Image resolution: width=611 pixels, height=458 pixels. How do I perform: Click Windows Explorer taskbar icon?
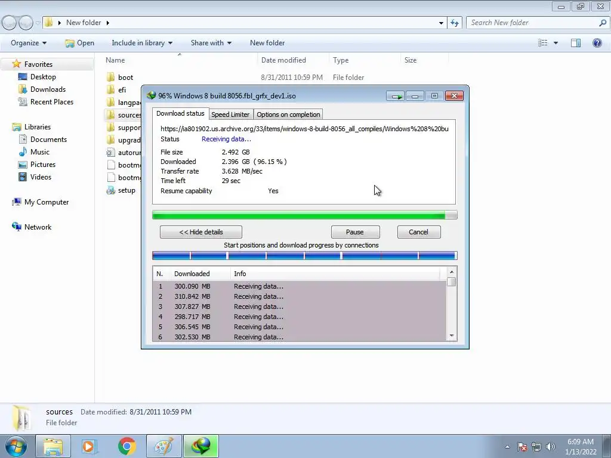[53, 446]
